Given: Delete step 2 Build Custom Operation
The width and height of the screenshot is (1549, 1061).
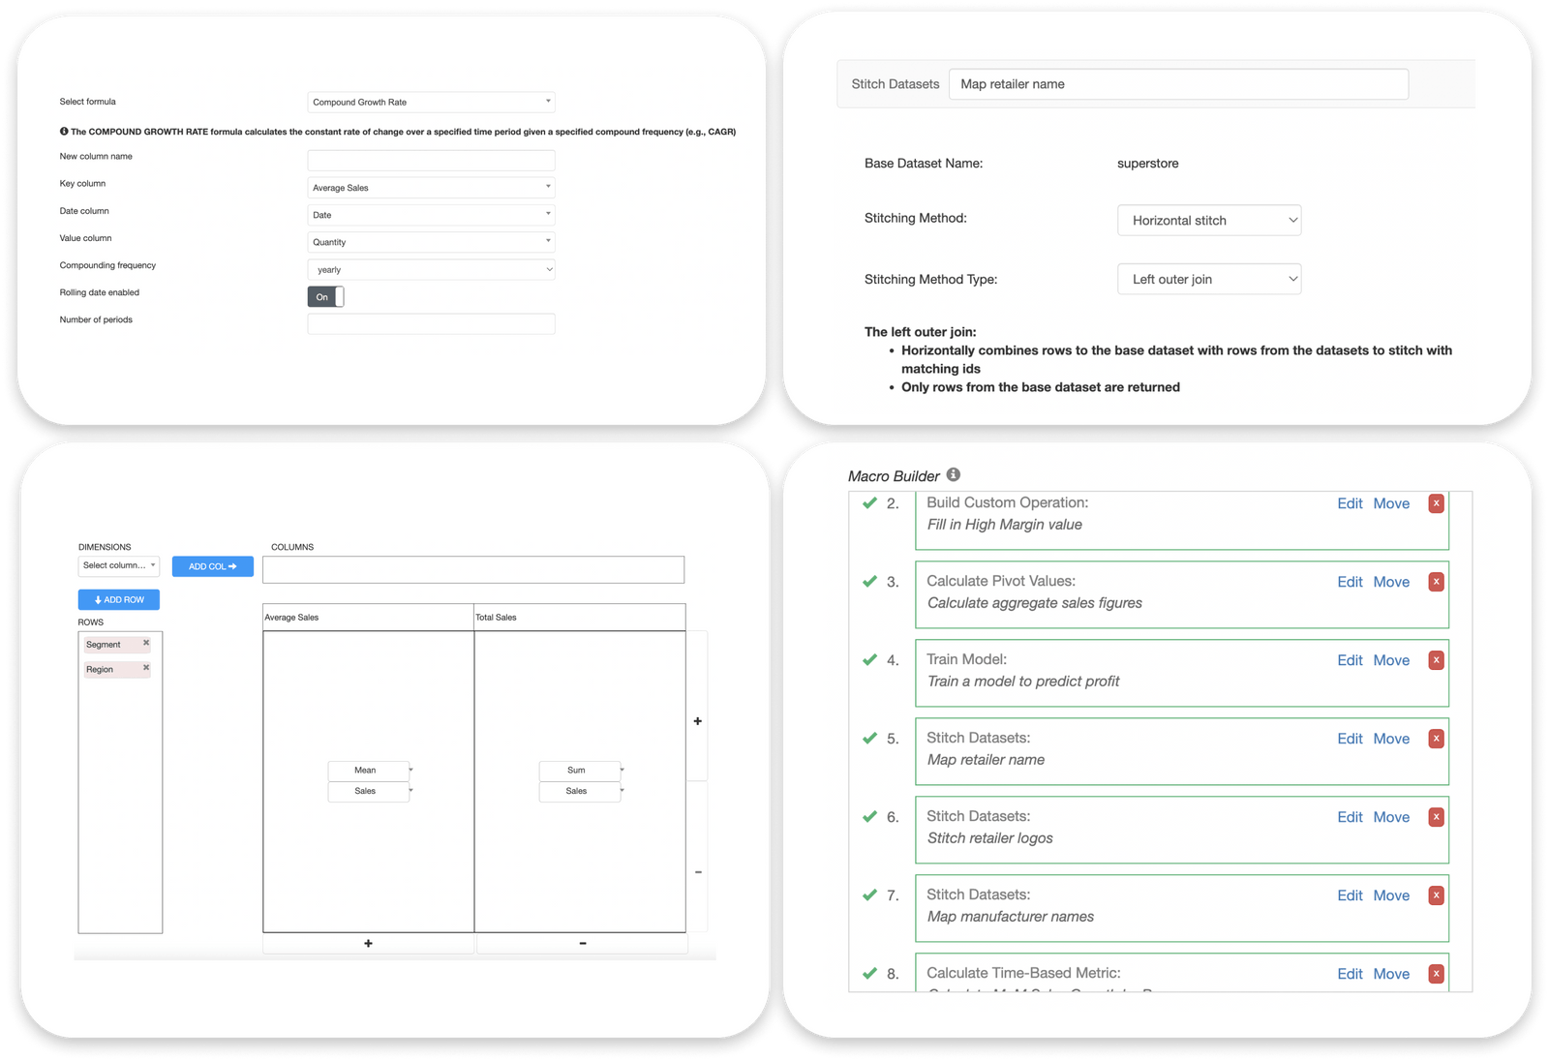Looking at the screenshot, I should pos(1436,503).
